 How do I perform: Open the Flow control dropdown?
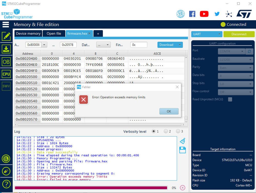point(235,92)
